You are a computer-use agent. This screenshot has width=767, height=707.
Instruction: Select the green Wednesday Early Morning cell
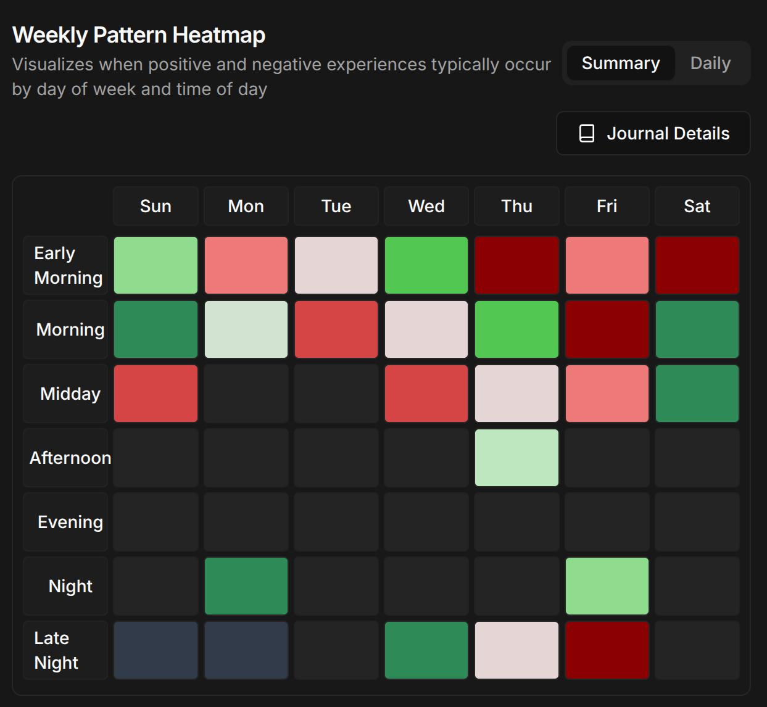coord(426,265)
